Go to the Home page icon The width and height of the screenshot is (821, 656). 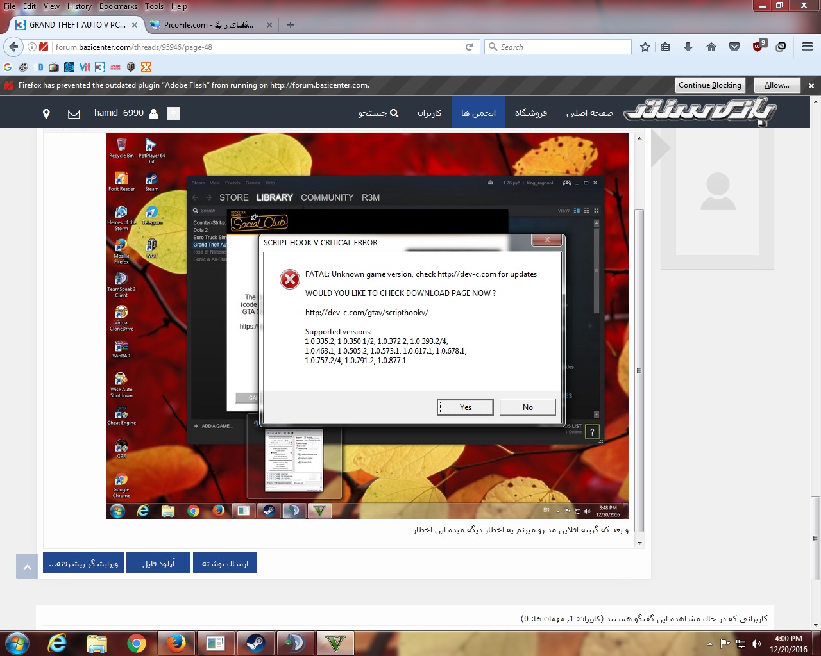(711, 47)
